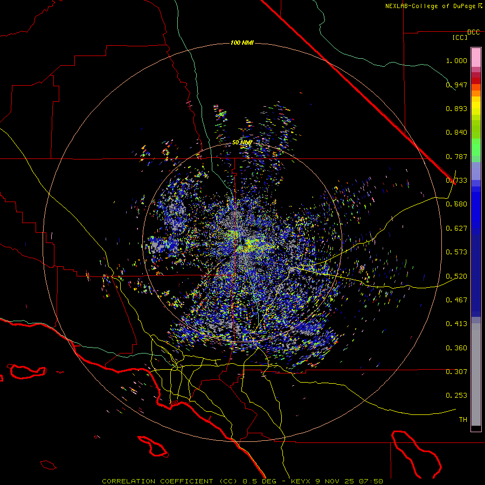Click the 0.360 legend value

456,348
